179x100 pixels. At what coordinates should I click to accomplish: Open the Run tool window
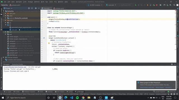tap(70, 92)
